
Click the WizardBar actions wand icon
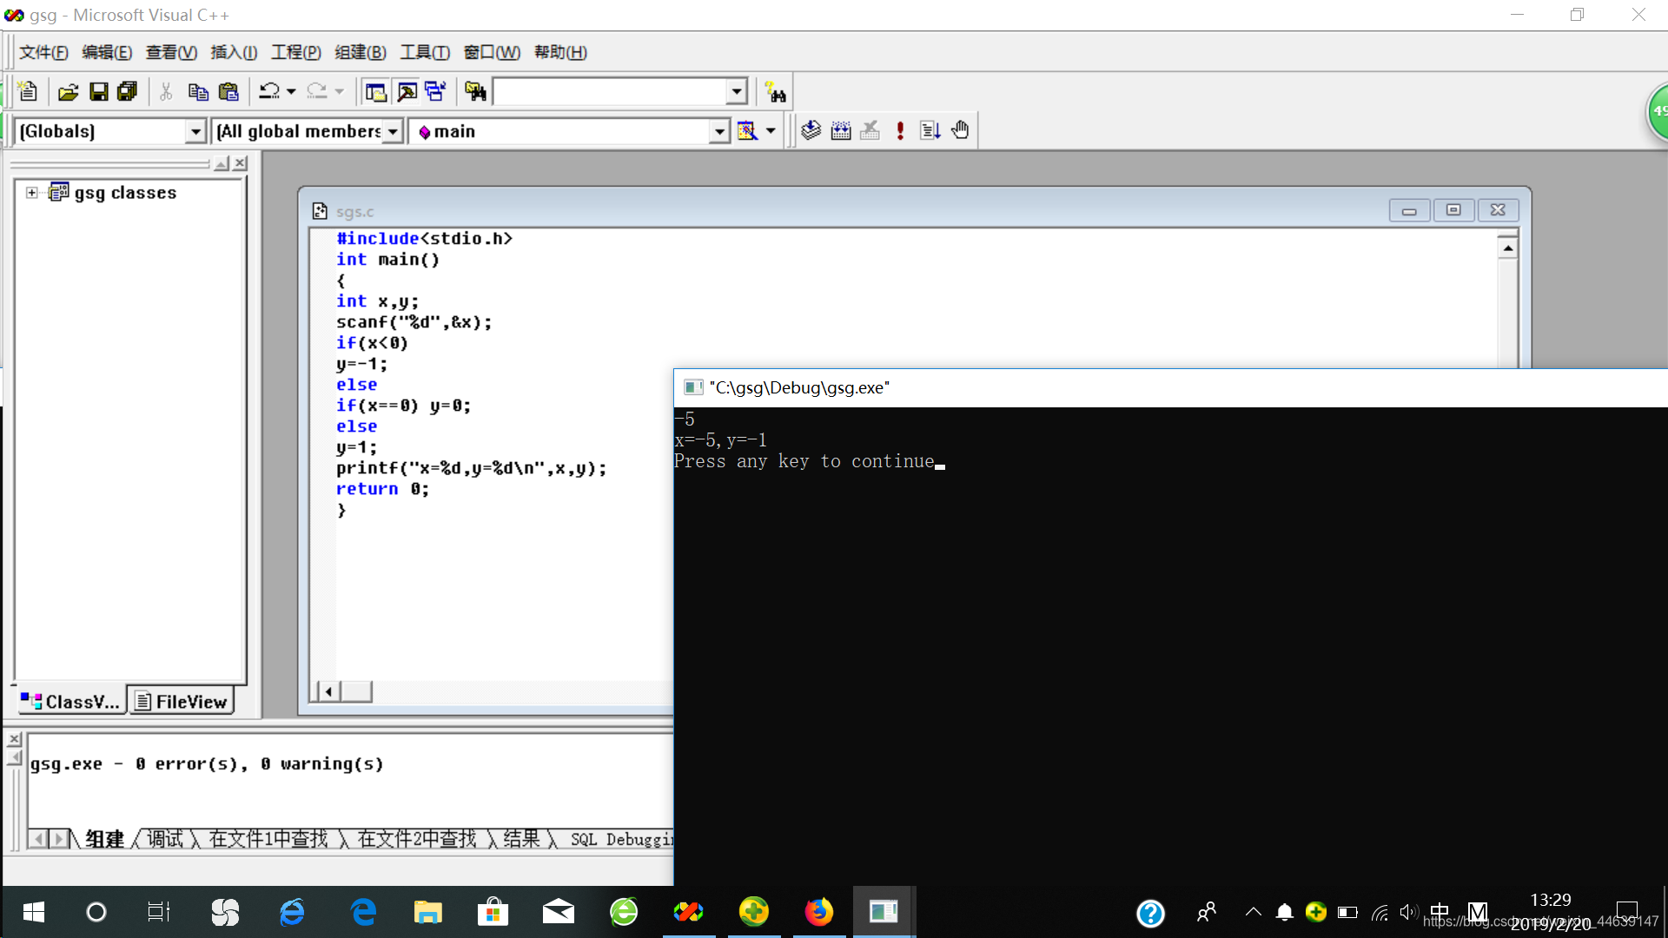(x=747, y=131)
